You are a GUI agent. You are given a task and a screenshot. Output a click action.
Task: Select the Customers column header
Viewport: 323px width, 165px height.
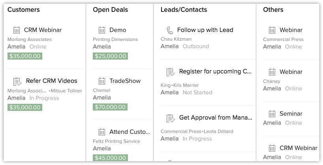click(24, 9)
